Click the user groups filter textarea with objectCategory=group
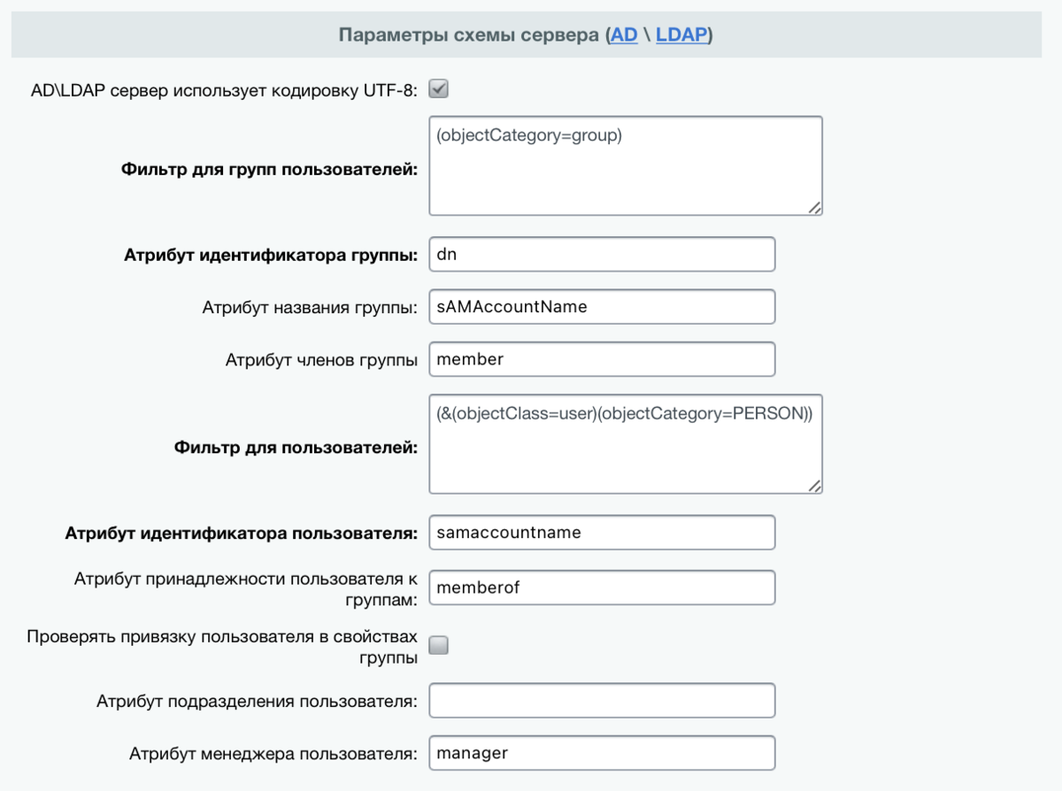This screenshot has width=1062, height=791. click(626, 165)
